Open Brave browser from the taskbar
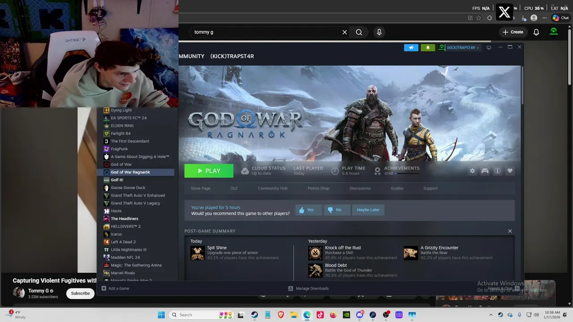 281,315
